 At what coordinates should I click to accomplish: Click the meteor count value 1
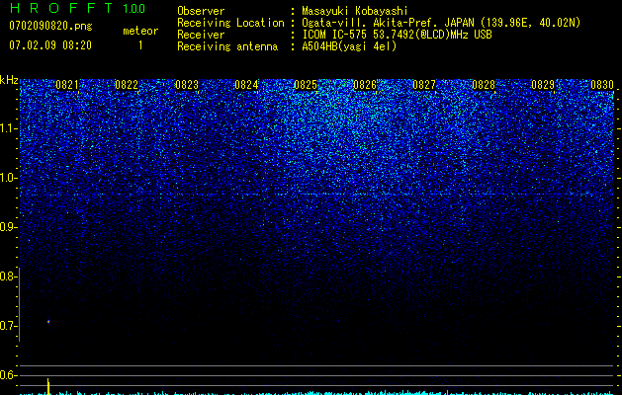pos(140,45)
